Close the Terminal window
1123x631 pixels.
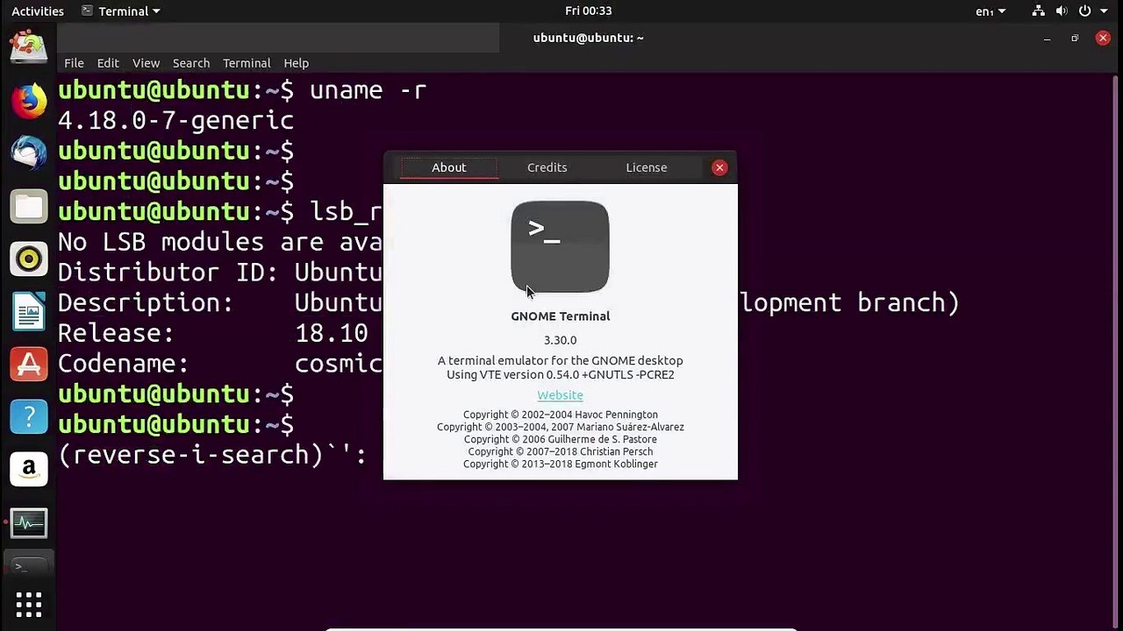(1103, 38)
